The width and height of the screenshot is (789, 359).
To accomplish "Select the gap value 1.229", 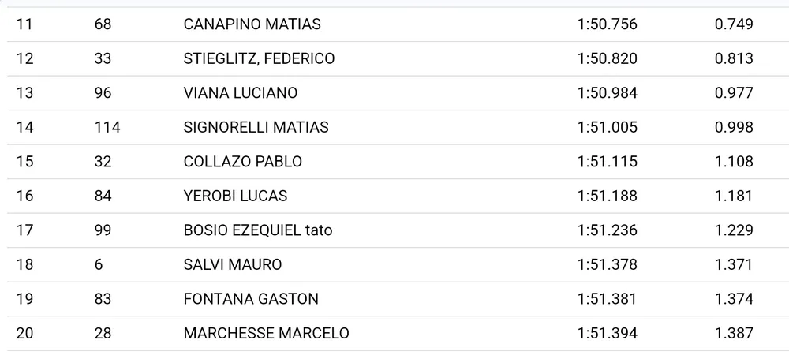I will click(734, 230).
